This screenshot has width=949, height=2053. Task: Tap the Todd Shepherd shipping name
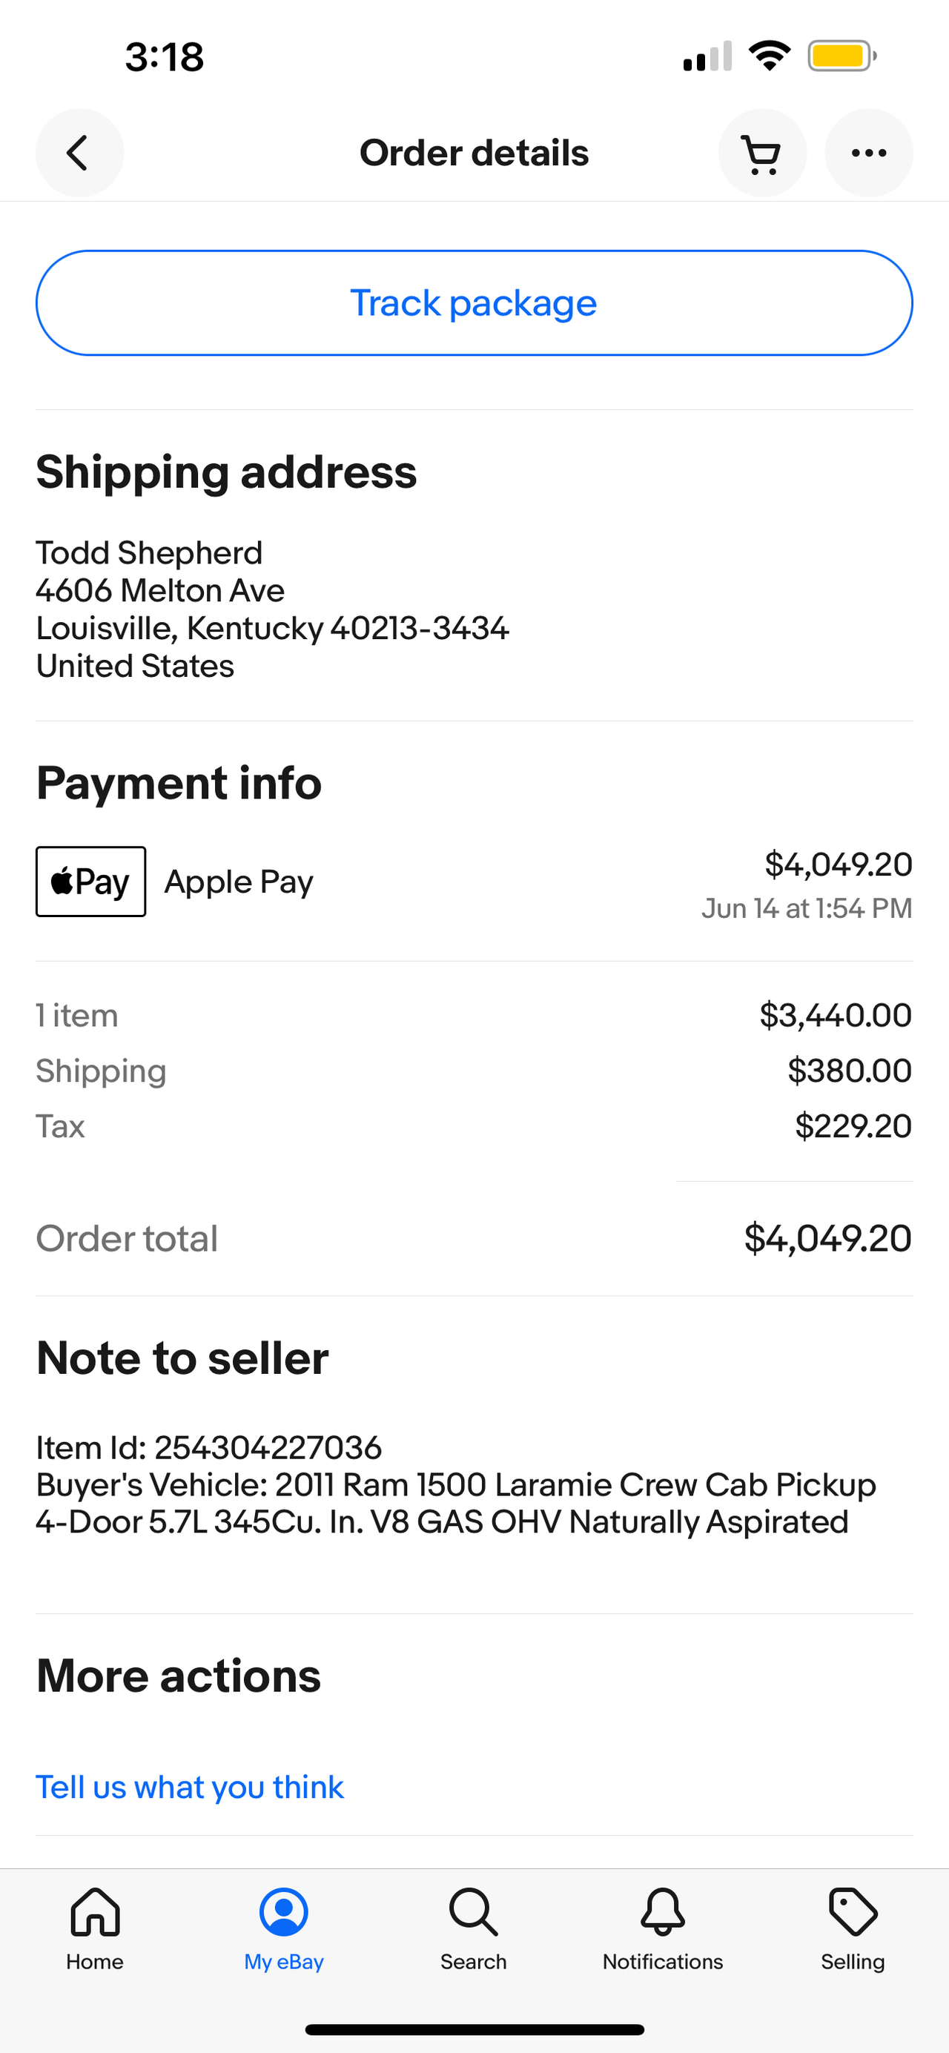click(x=149, y=553)
